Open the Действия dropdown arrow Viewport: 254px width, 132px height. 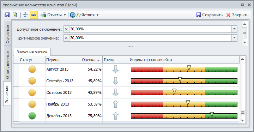click(x=97, y=15)
